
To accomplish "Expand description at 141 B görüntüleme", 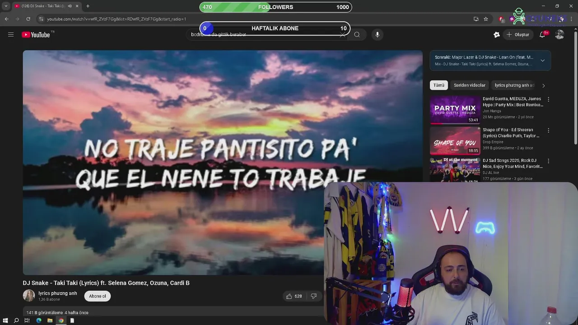I will (57, 312).
